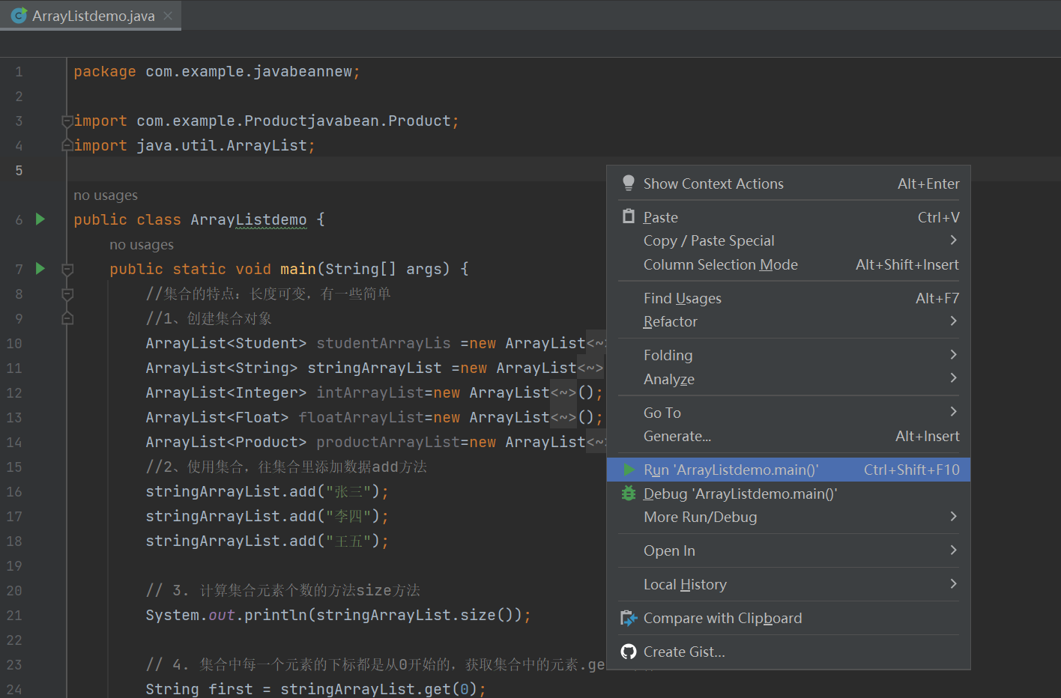Select the ArrayListdemo.java tab
This screenshot has height=698, width=1061.
click(91, 16)
